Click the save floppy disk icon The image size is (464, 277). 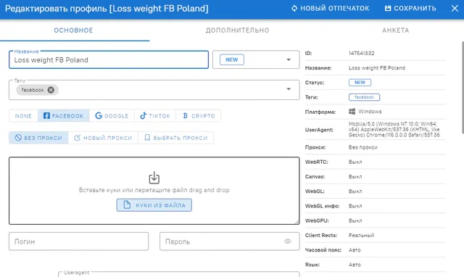point(388,8)
